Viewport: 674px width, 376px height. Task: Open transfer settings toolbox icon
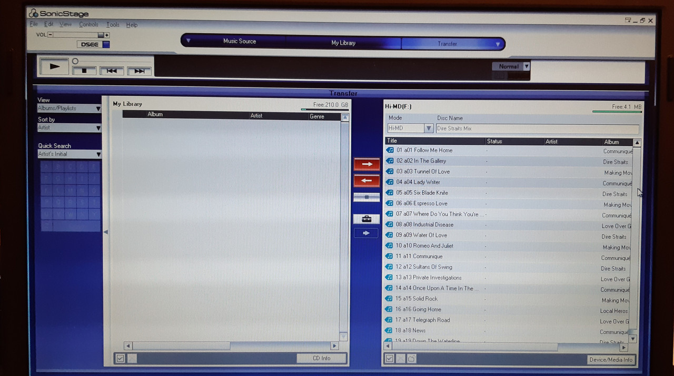[366, 219]
